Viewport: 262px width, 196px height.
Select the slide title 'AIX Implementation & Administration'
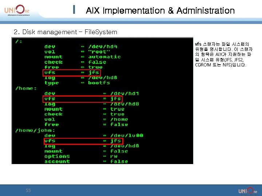[x=160, y=11]
